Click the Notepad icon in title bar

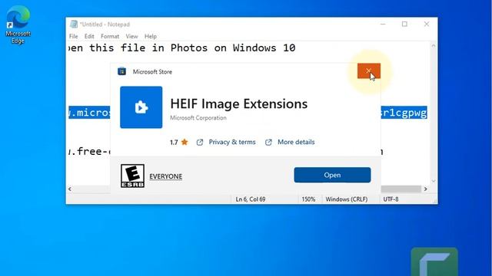pyautogui.click(x=74, y=24)
